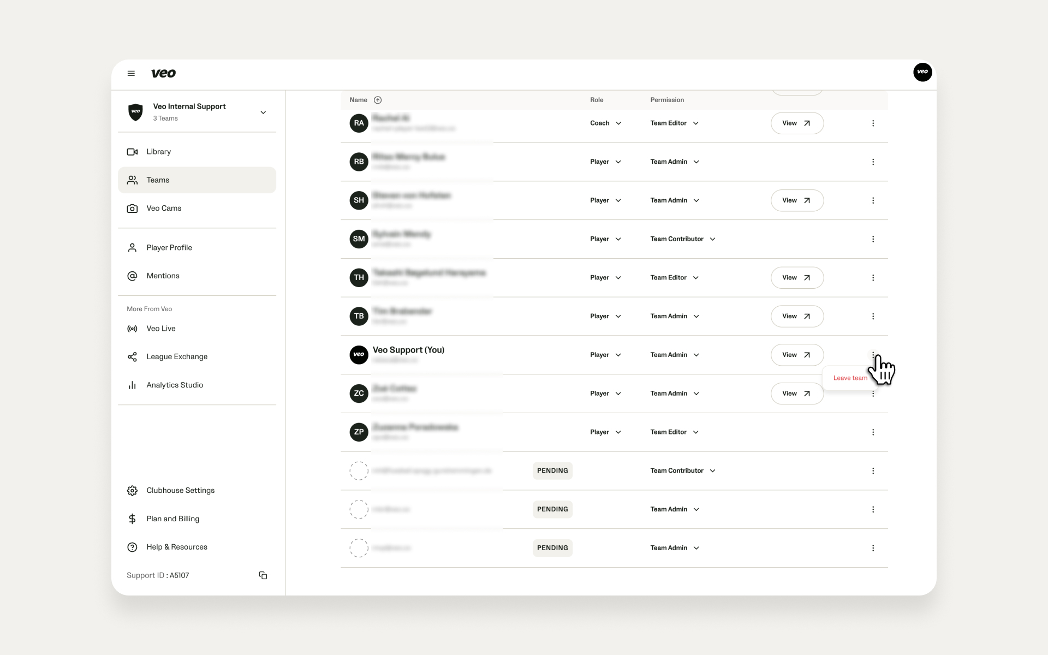Open Plan and Billing
1048x655 pixels.
click(x=197, y=519)
